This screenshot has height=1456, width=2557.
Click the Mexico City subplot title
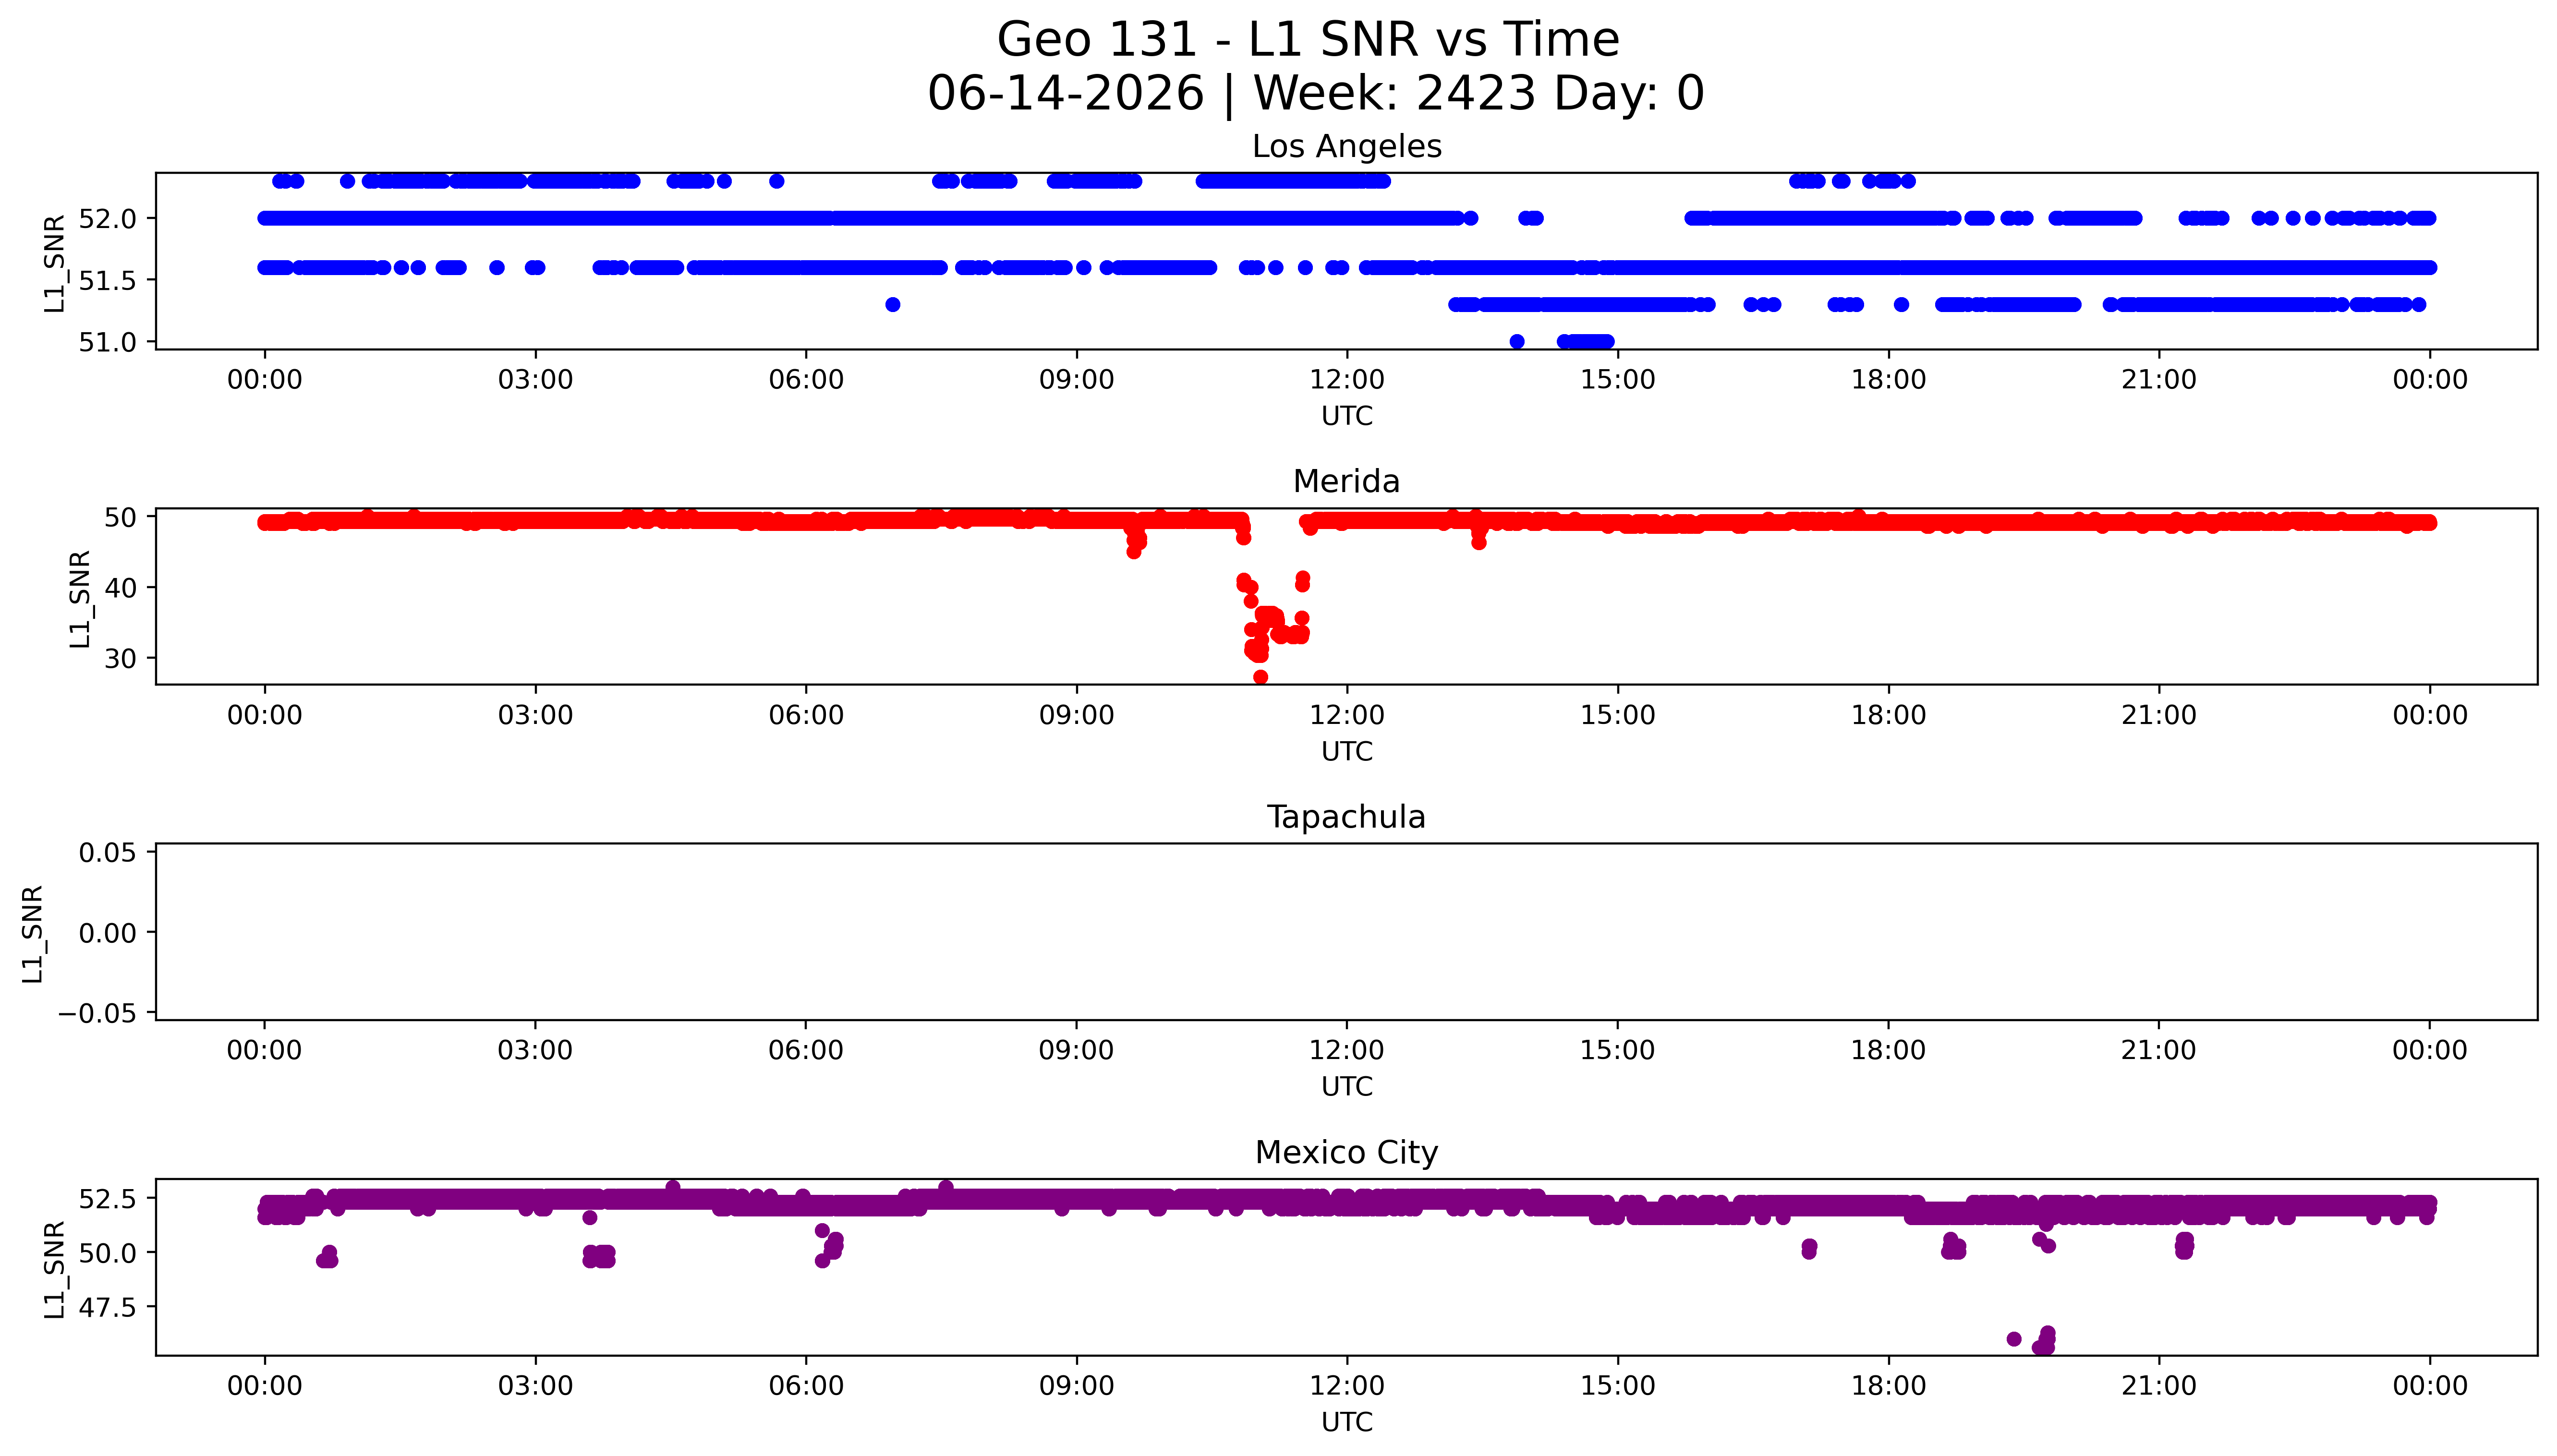(x=1346, y=1152)
